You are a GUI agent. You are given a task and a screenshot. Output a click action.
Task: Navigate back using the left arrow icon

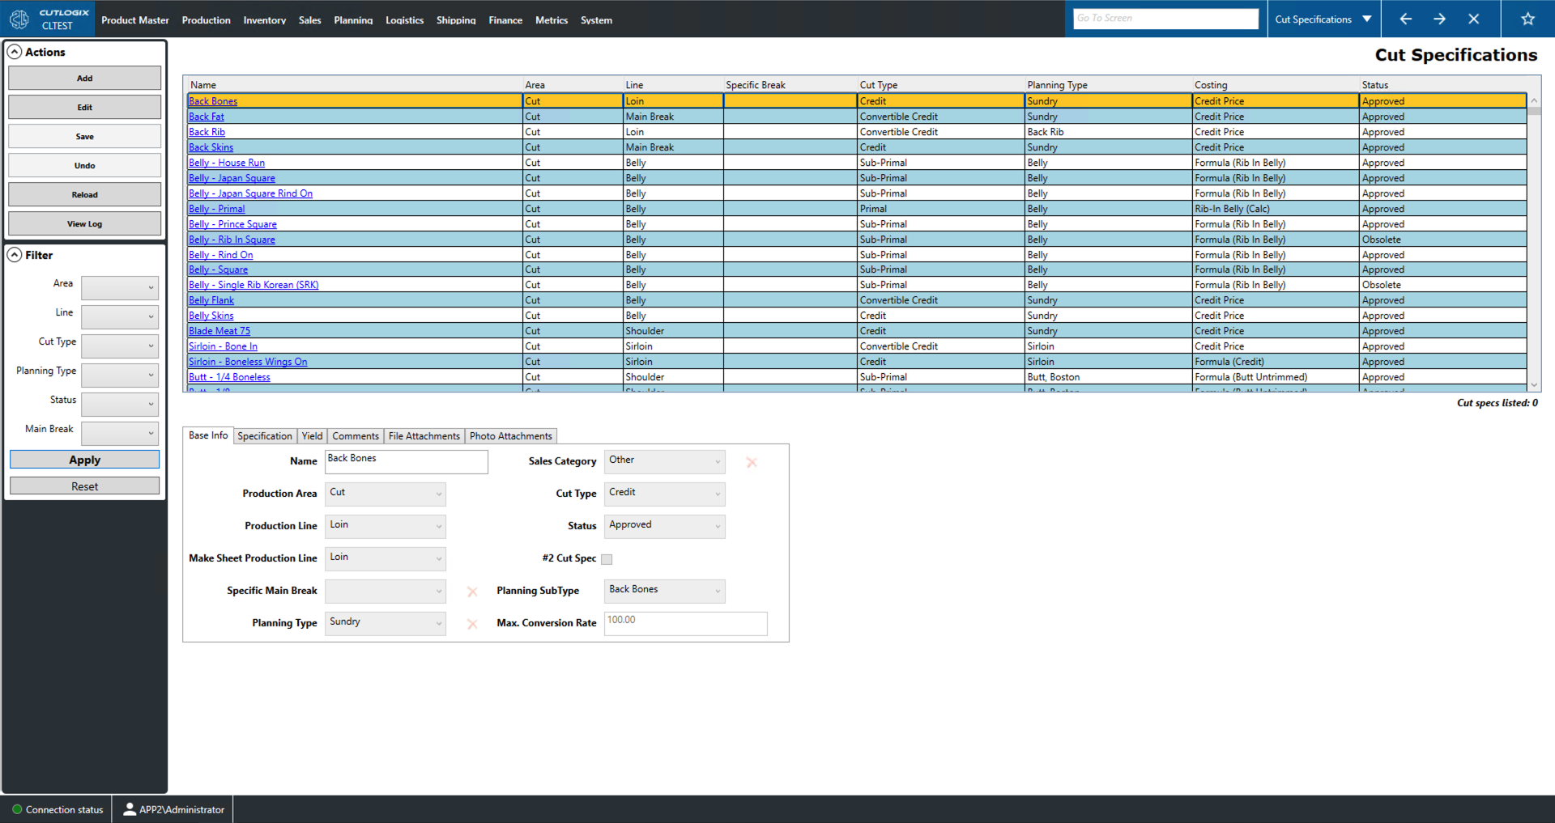click(x=1405, y=18)
